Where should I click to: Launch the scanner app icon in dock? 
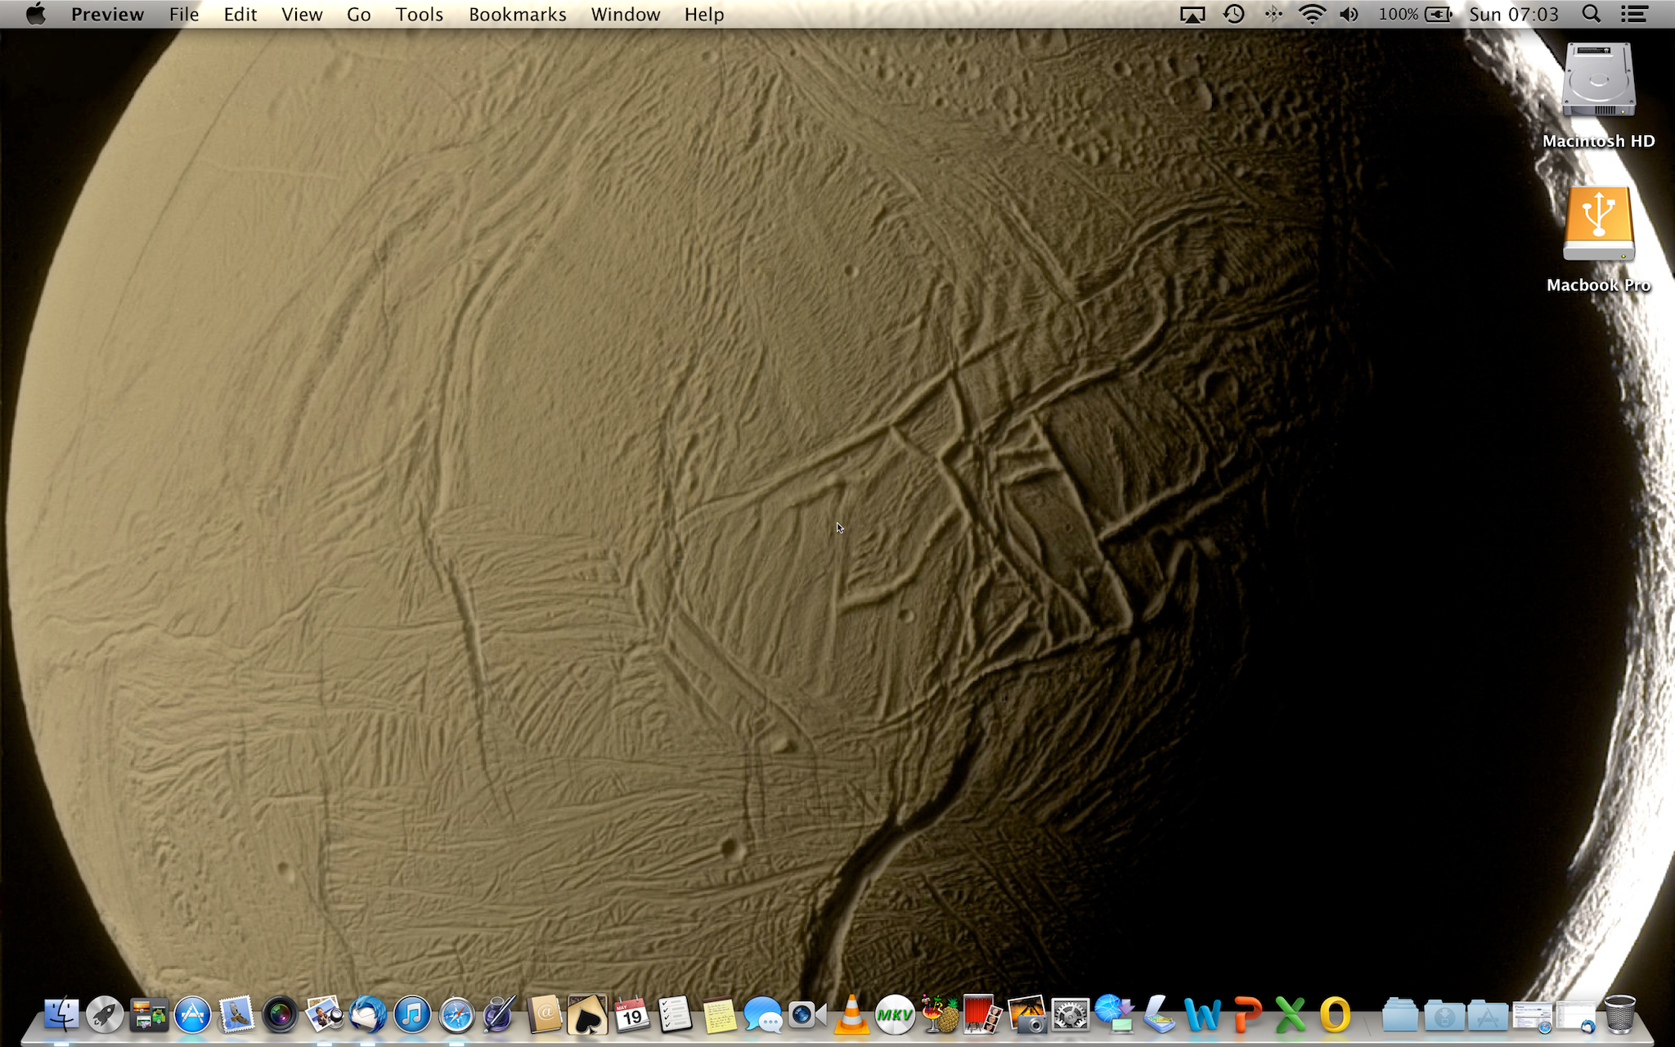click(x=1158, y=1015)
